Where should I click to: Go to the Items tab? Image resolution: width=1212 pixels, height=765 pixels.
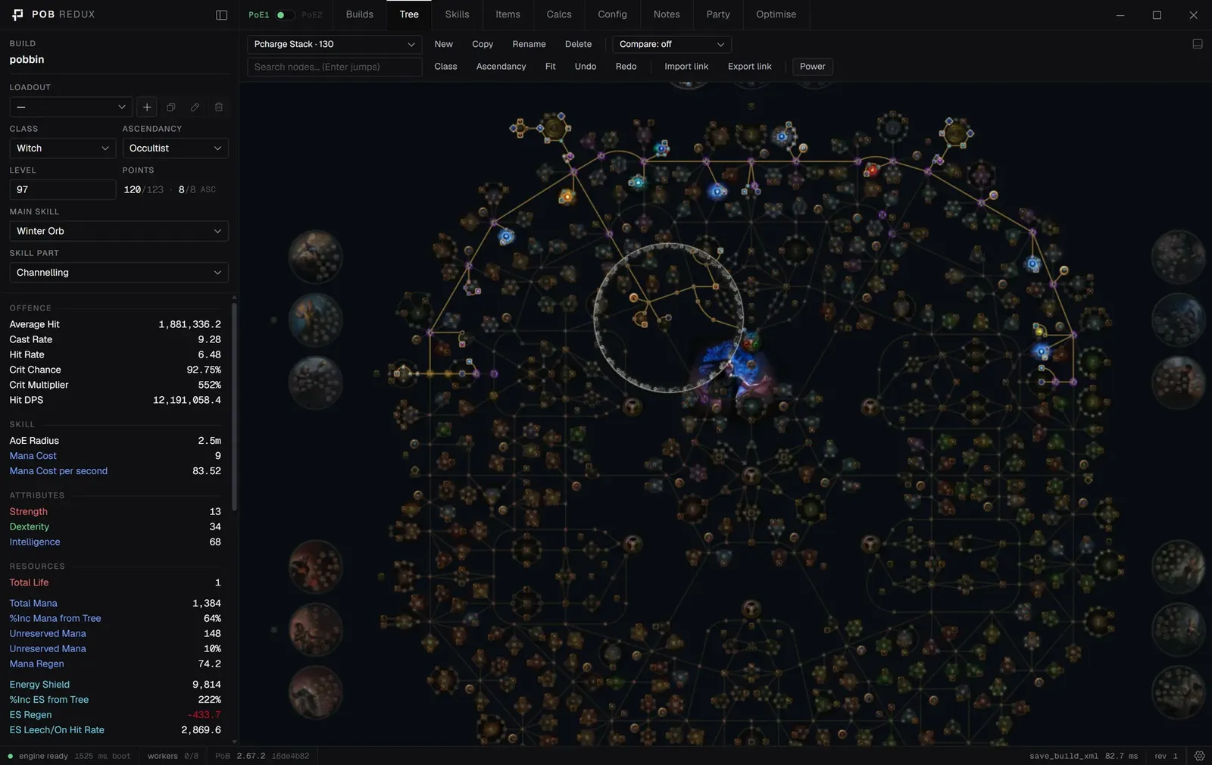[x=508, y=14]
